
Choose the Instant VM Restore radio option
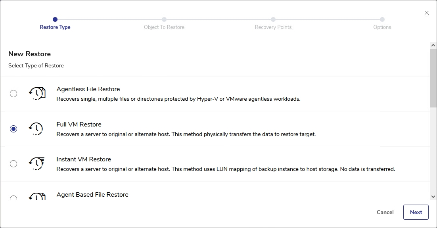coord(13,164)
